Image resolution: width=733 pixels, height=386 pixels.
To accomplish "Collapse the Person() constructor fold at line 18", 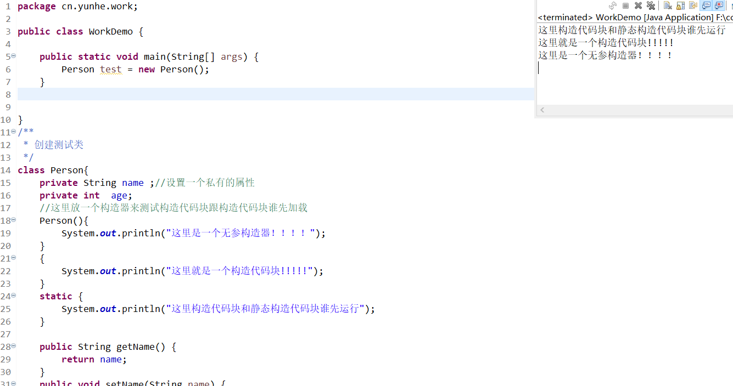I will [14, 220].
